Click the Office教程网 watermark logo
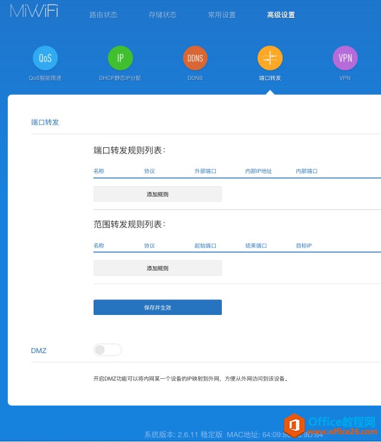This screenshot has width=381, height=442. click(330, 424)
